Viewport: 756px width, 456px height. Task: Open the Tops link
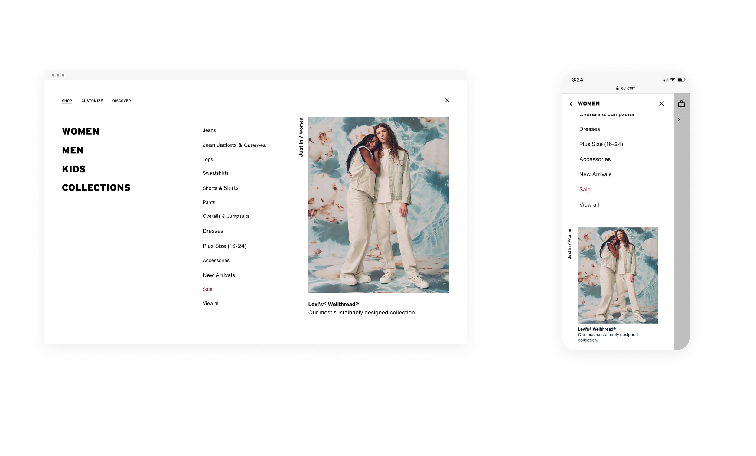coord(208,159)
